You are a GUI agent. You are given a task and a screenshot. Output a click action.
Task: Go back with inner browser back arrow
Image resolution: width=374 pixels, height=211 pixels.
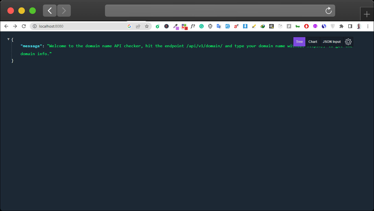tap(6, 26)
